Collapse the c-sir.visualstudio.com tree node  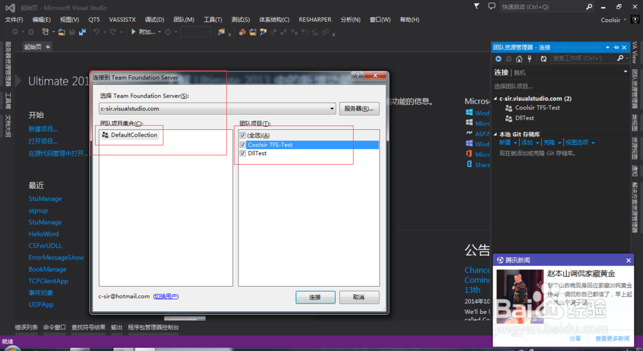496,99
